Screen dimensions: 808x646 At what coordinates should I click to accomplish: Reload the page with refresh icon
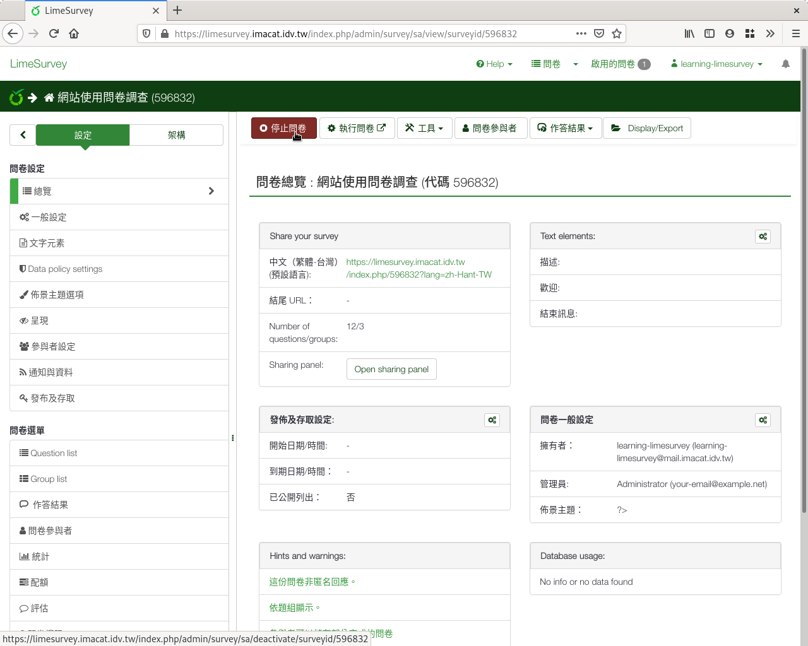[54, 33]
